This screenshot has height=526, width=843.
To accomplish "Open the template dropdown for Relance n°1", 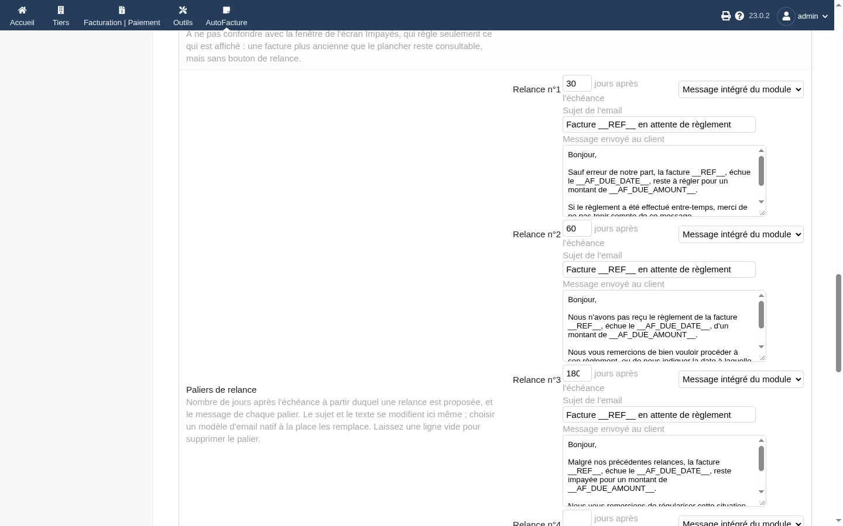I will [741, 89].
